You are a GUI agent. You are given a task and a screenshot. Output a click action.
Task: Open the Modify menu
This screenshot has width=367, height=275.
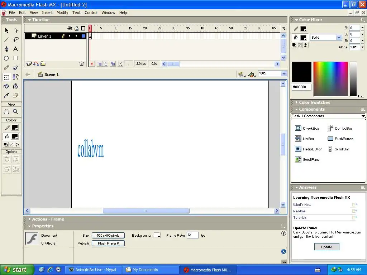[62, 13]
